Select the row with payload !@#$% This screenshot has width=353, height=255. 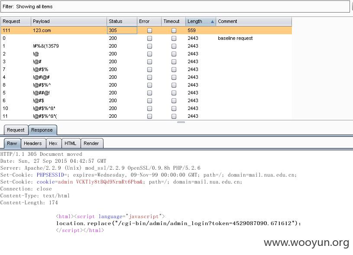tap(146, 70)
